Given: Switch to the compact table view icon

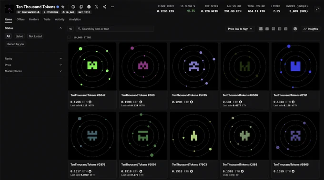Looking at the screenshot, I should point(286,29).
